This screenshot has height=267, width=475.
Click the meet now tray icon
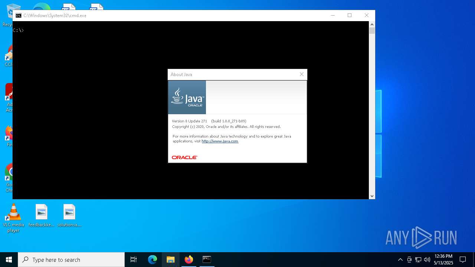click(x=409, y=260)
